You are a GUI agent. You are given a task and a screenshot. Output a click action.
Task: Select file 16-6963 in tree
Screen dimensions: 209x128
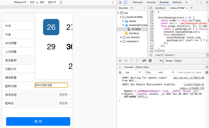tap(136, 29)
